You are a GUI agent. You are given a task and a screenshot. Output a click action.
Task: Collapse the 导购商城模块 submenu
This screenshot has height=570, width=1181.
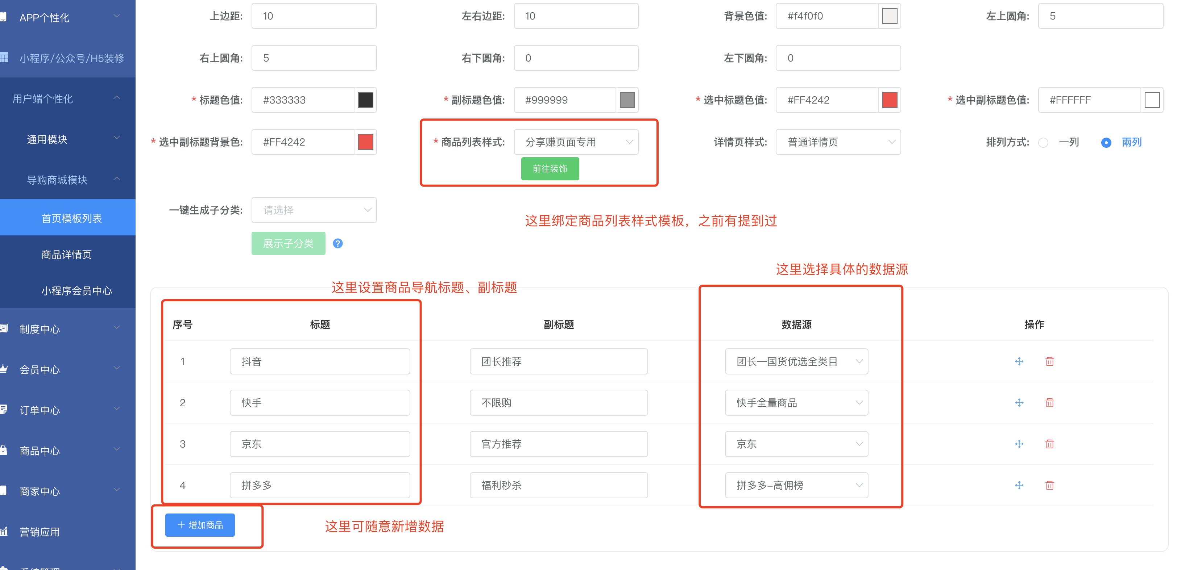[x=68, y=180]
